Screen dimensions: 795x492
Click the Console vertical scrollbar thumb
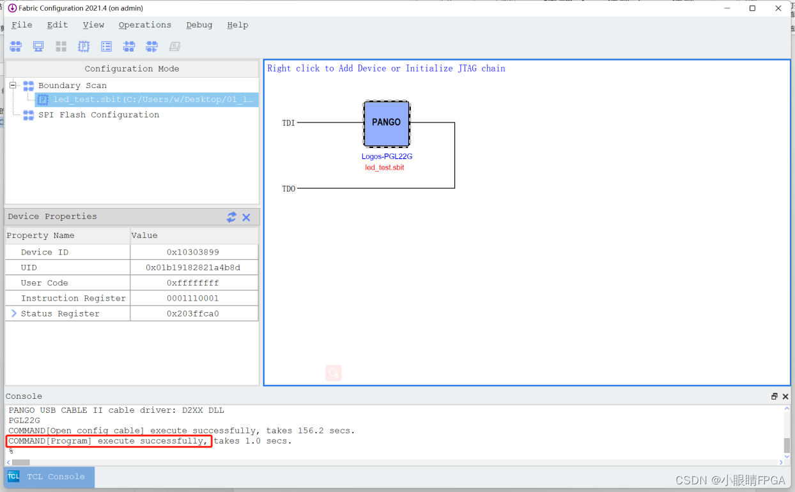click(x=787, y=445)
